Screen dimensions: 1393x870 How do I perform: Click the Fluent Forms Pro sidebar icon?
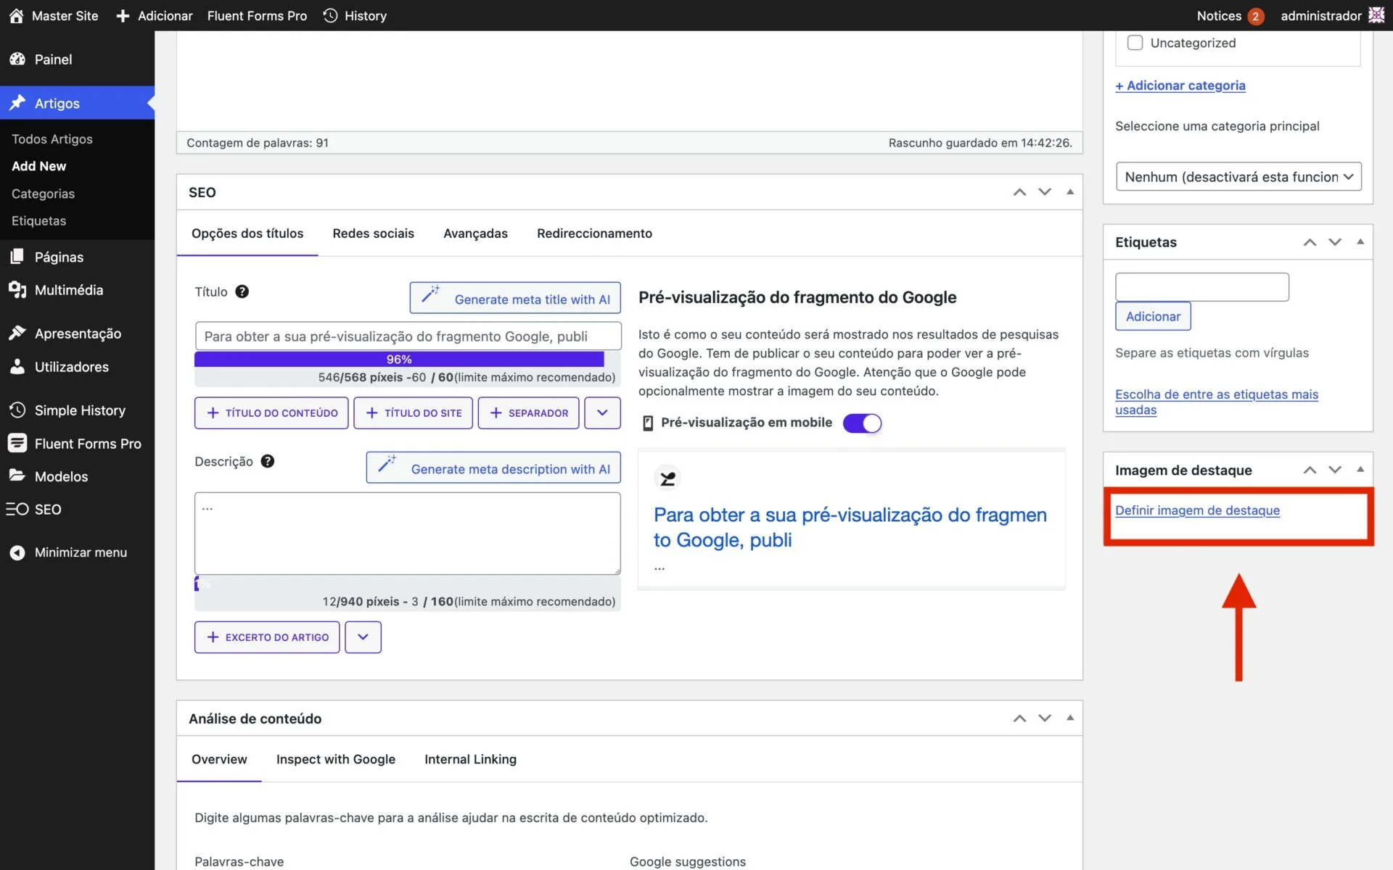tap(17, 444)
